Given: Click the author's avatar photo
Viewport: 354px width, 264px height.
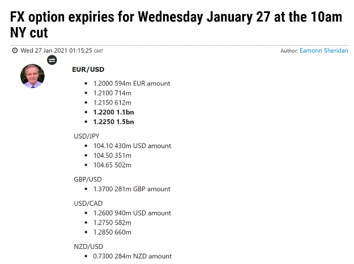Looking at the screenshot, I should (x=32, y=76).
